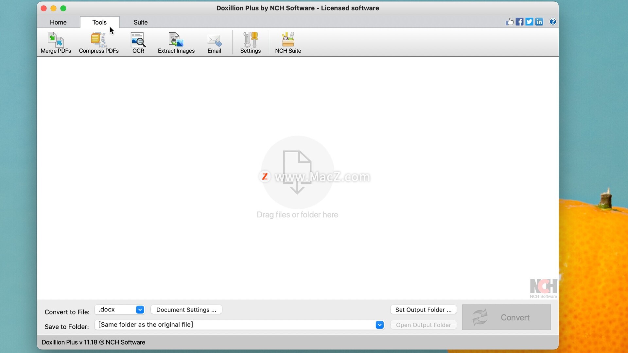Expand the Save to Folder dropdown arrow

379,325
